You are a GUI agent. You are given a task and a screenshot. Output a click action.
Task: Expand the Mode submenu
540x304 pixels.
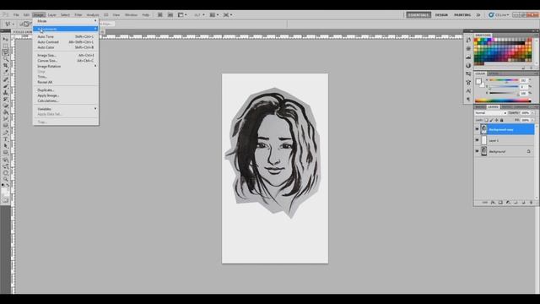[66, 21]
